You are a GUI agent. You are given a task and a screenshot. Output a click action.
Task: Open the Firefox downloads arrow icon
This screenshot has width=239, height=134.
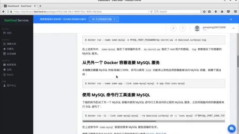pyautogui.click(x=216, y=12)
